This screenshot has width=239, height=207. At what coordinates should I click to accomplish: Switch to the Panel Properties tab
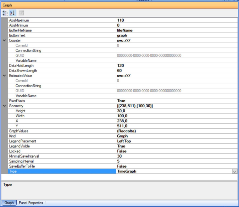31,203
